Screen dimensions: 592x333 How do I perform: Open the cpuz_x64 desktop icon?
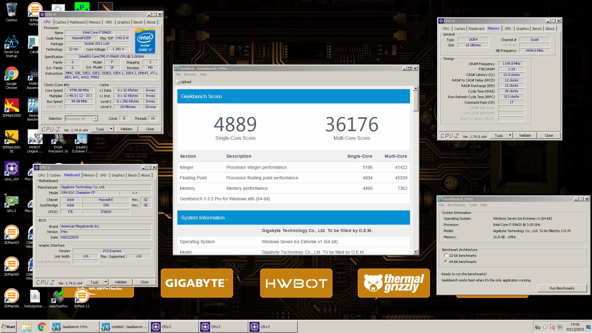pos(11,171)
